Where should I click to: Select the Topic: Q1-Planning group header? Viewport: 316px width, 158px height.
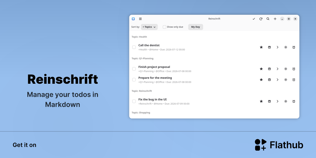142,58
